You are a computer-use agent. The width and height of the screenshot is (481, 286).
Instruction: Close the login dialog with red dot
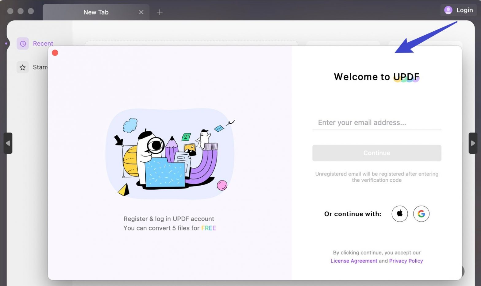(x=55, y=53)
